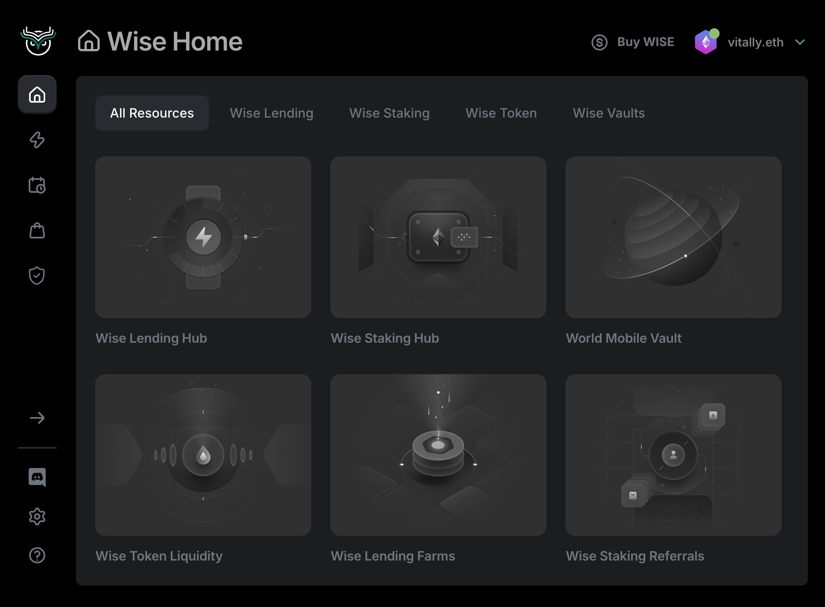Click the owl logo at top left
Image resolution: width=825 pixels, height=607 pixels.
click(x=38, y=40)
